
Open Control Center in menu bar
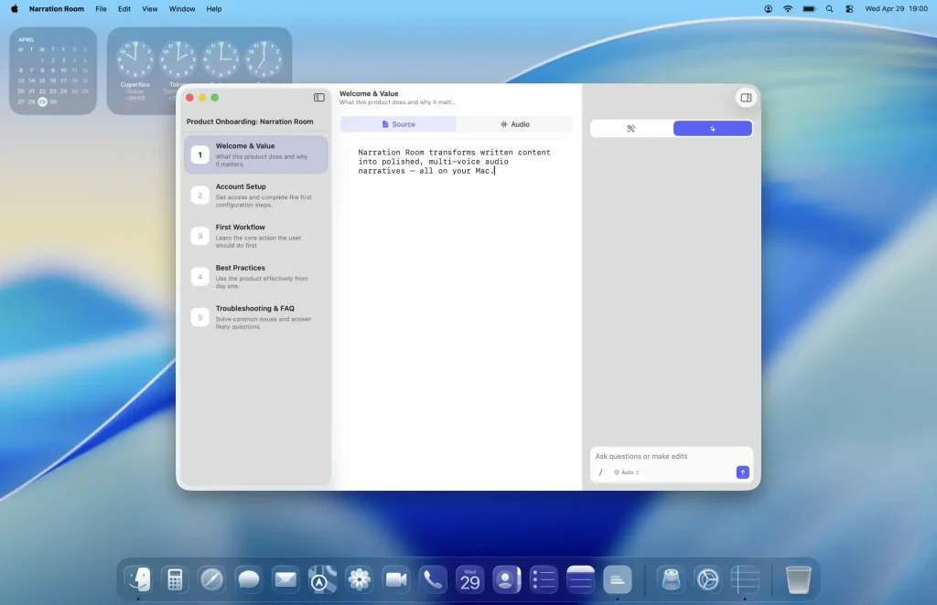pyautogui.click(x=849, y=9)
